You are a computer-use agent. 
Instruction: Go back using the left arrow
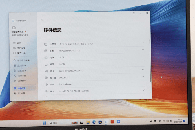[x=43, y=20]
